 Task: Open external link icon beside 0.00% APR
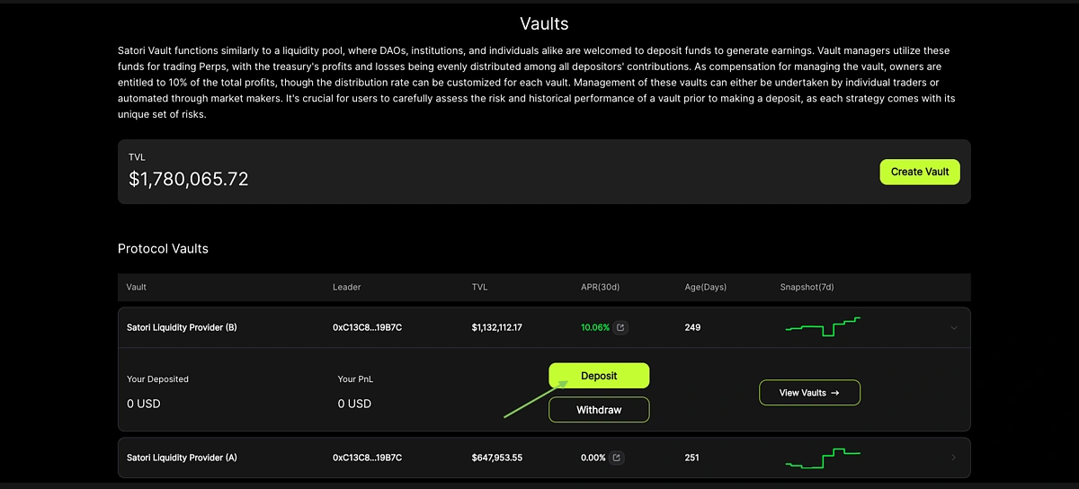(616, 458)
